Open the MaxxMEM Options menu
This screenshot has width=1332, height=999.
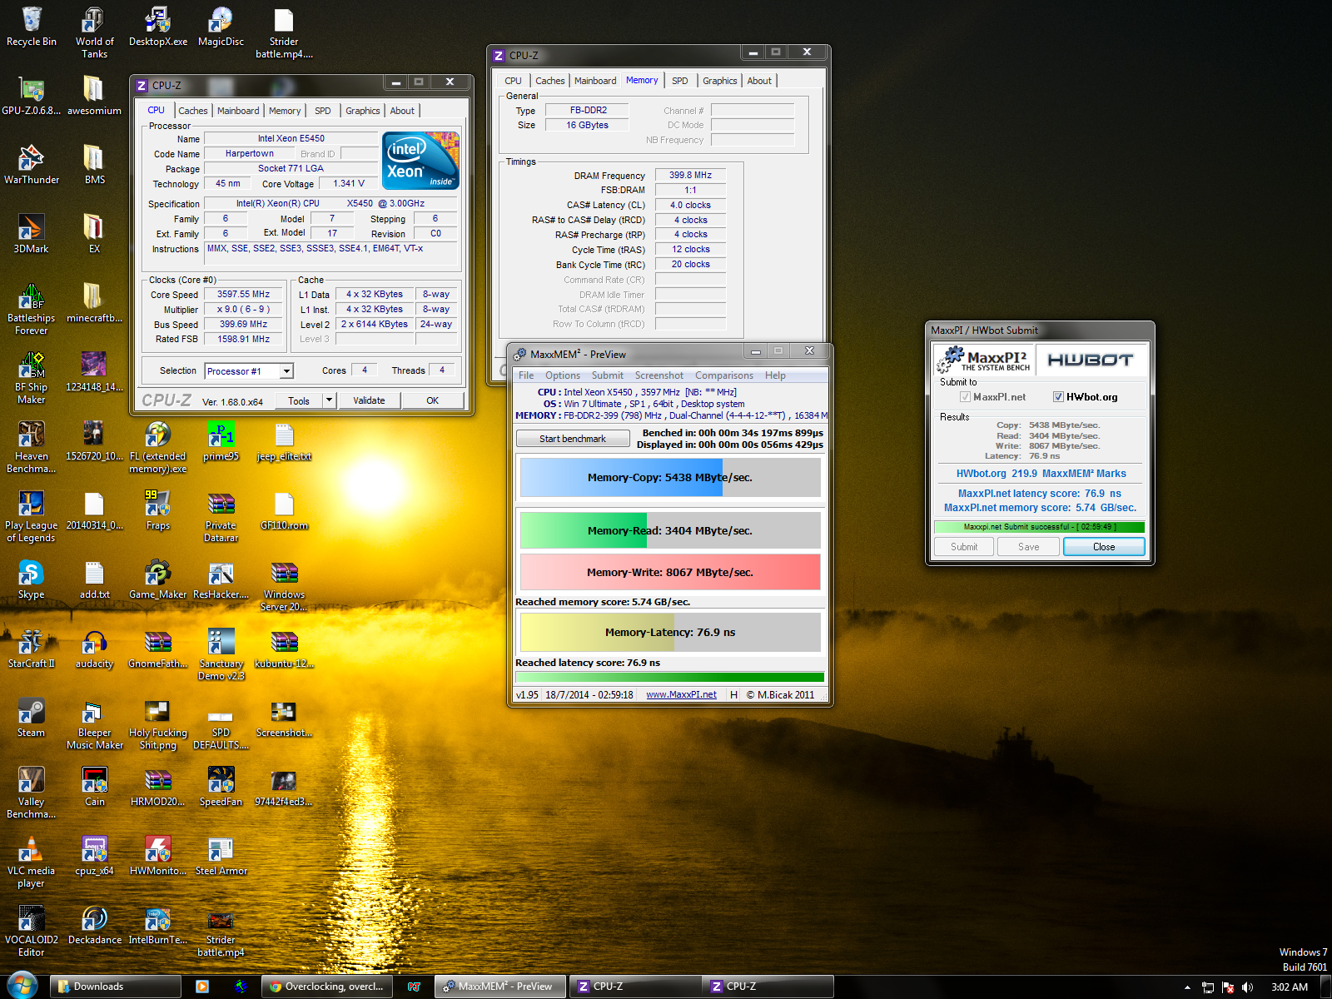tap(563, 375)
